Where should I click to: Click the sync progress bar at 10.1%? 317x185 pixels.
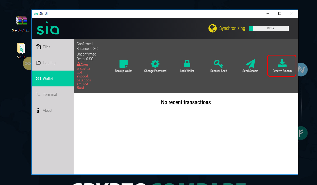[269, 28]
